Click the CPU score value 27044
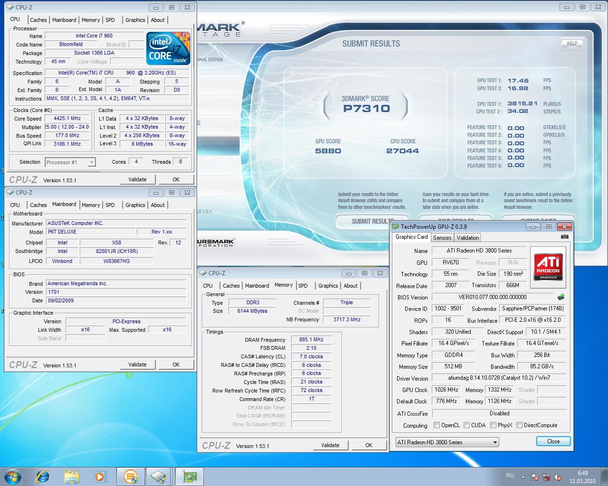The image size is (608, 486). pyautogui.click(x=402, y=151)
